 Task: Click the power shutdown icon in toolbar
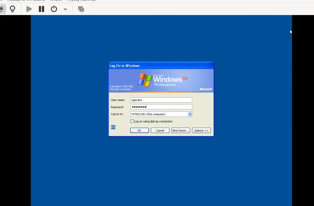54,9
